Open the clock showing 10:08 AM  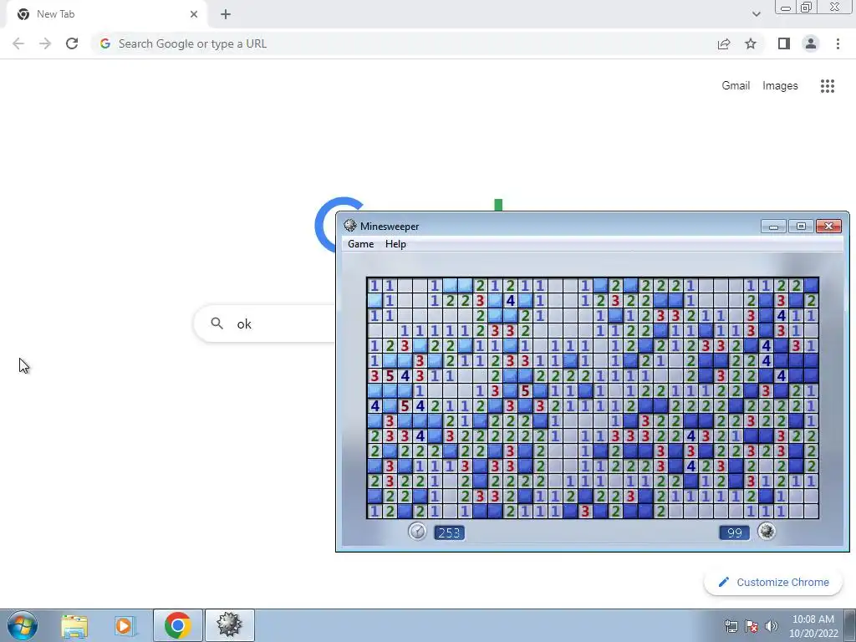(813, 626)
